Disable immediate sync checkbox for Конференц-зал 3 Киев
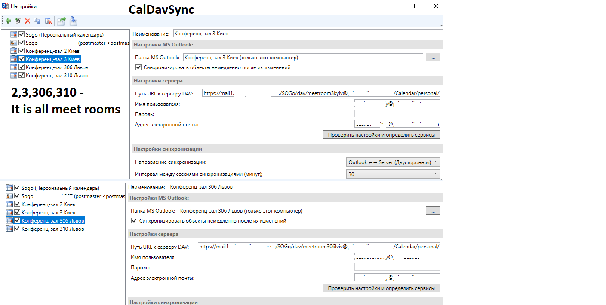Image resolution: width=606 pixels, height=305 pixels. point(138,67)
